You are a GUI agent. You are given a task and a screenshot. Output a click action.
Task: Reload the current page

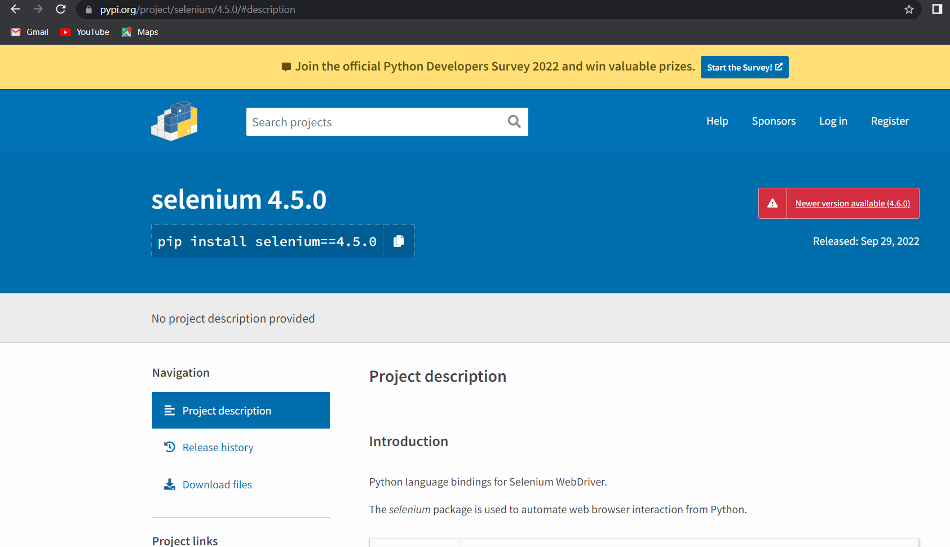(60, 9)
